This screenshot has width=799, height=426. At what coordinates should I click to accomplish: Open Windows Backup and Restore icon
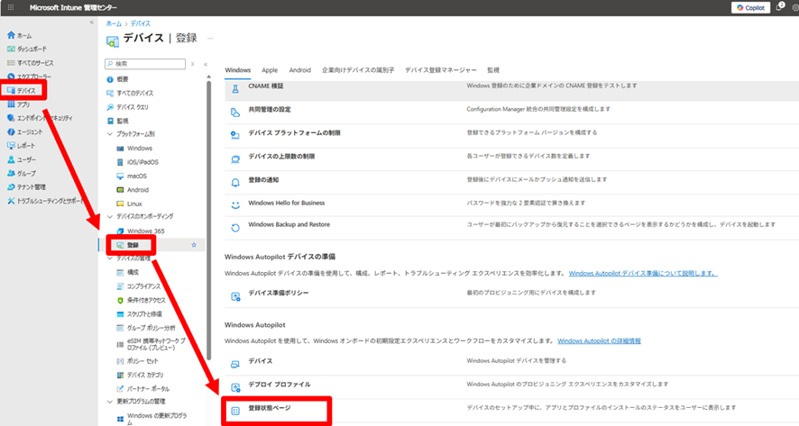(x=235, y=225)
